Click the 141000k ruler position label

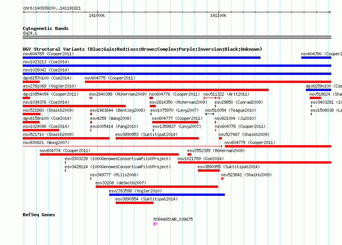(97, 15)
